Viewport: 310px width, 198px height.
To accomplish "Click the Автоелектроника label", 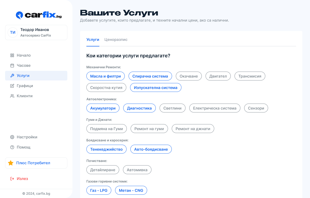I will coord(102,99).
